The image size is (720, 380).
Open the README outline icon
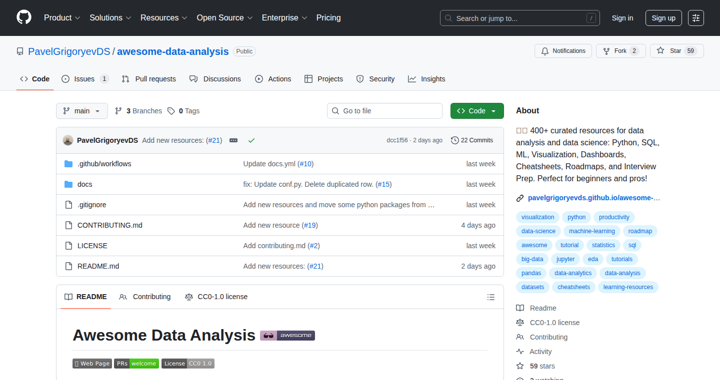pyautogui.click(x=491, y=297)
